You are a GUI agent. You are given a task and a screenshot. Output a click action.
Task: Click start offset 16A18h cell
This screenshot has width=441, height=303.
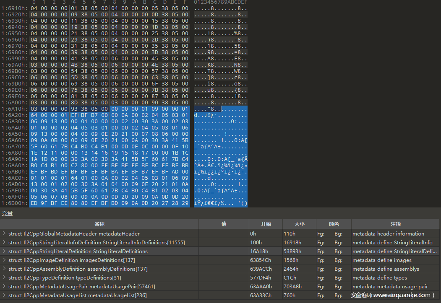click(x=259, y=251)
